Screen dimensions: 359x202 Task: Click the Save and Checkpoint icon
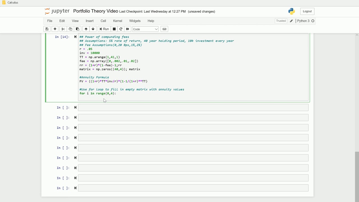point(47,29)
